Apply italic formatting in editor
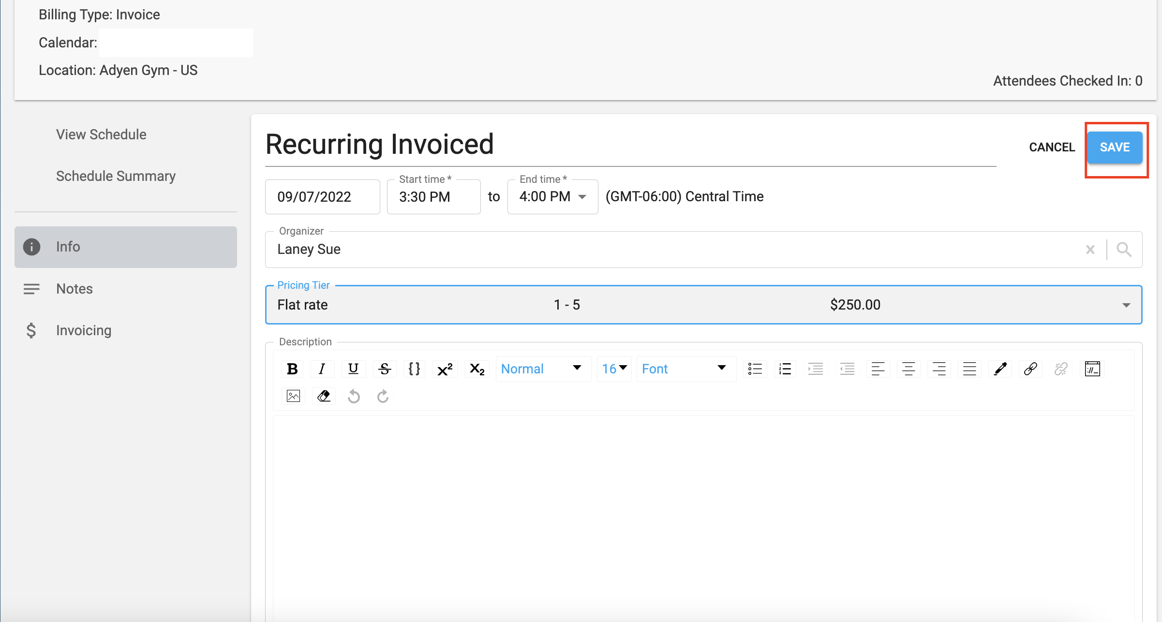The width and height of the screenshot is (1162, 622). (x=322, y=369)
